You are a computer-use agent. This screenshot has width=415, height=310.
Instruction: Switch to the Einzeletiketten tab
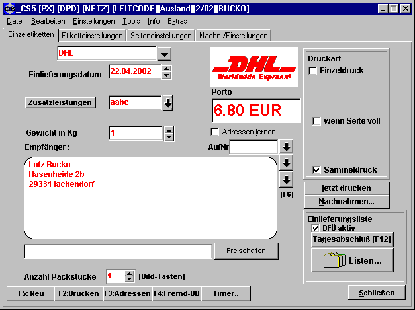31,34
